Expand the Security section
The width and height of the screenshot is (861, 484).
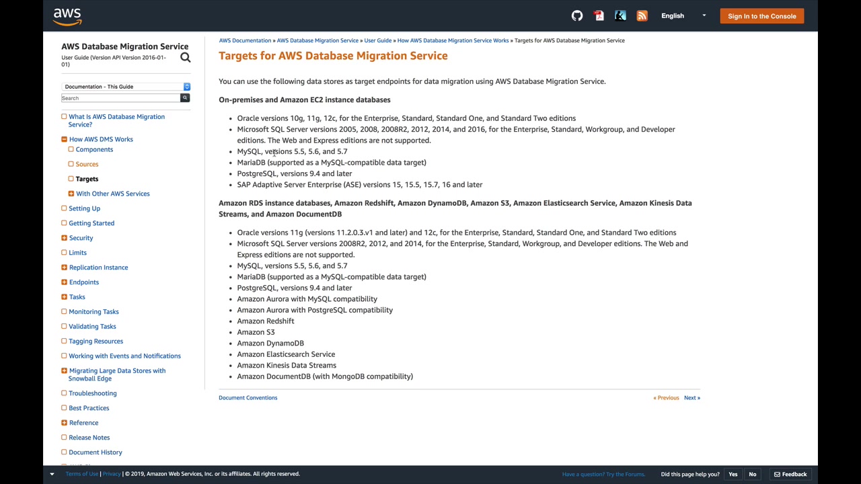click(x=64, y=238)
